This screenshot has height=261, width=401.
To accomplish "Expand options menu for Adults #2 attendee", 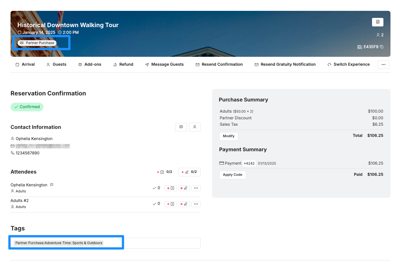I will pos(196,204).
